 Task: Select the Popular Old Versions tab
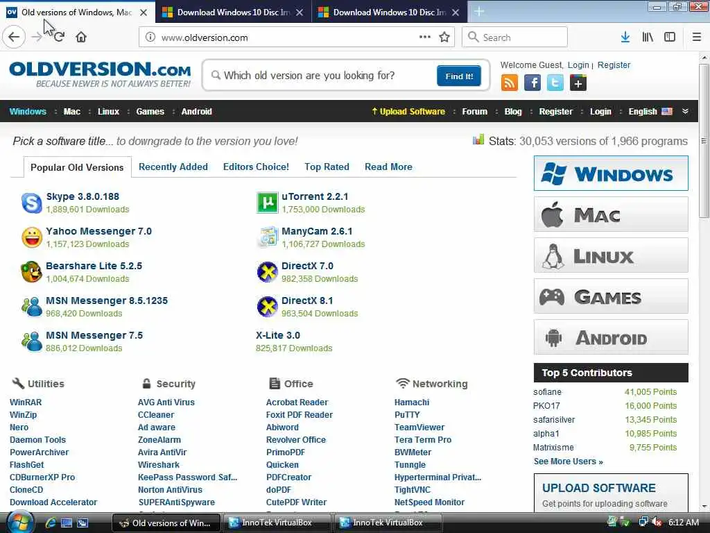pos(77,167)
